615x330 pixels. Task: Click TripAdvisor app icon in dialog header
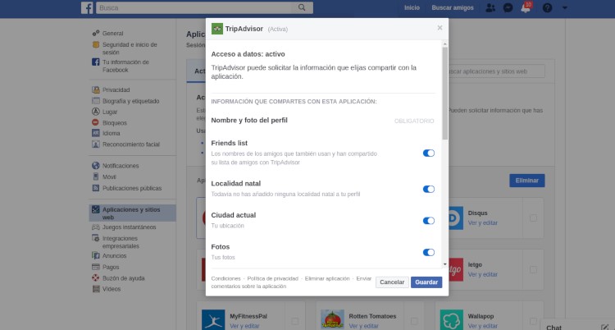(217, 29)
